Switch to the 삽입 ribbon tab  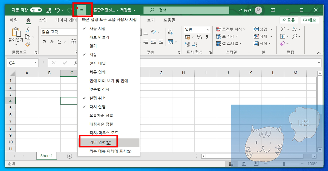tap(43, 20)
